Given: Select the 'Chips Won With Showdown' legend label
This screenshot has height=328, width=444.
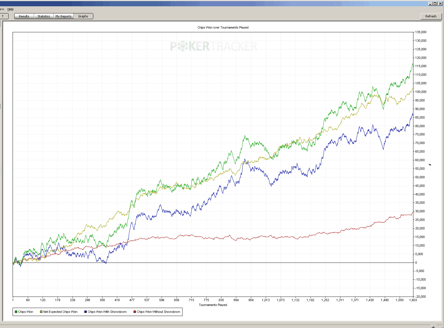Looking at the screenshot, I should (107, 312).
